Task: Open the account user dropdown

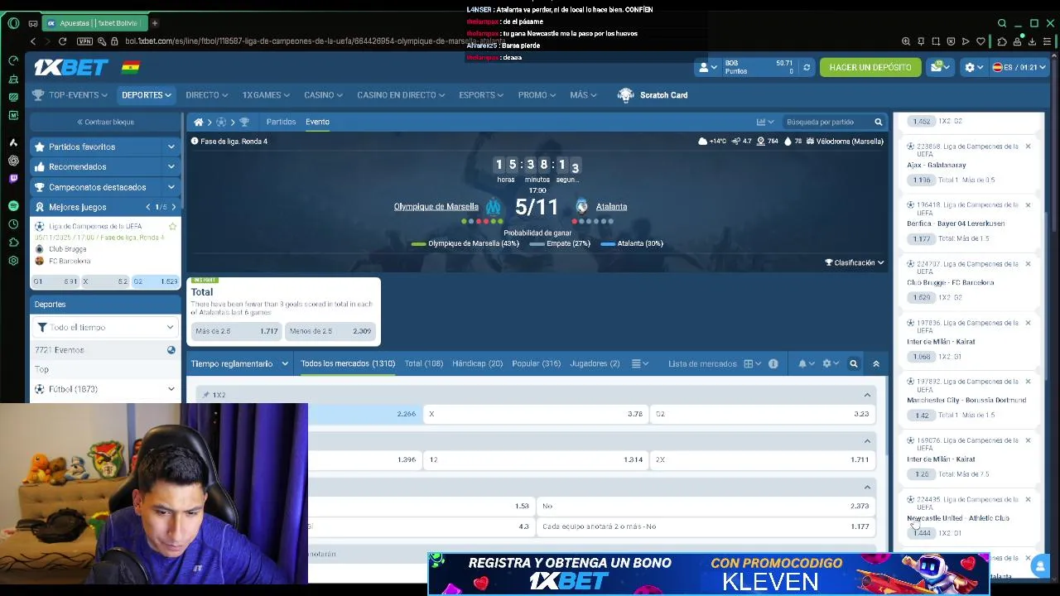Action: (707, 67)
